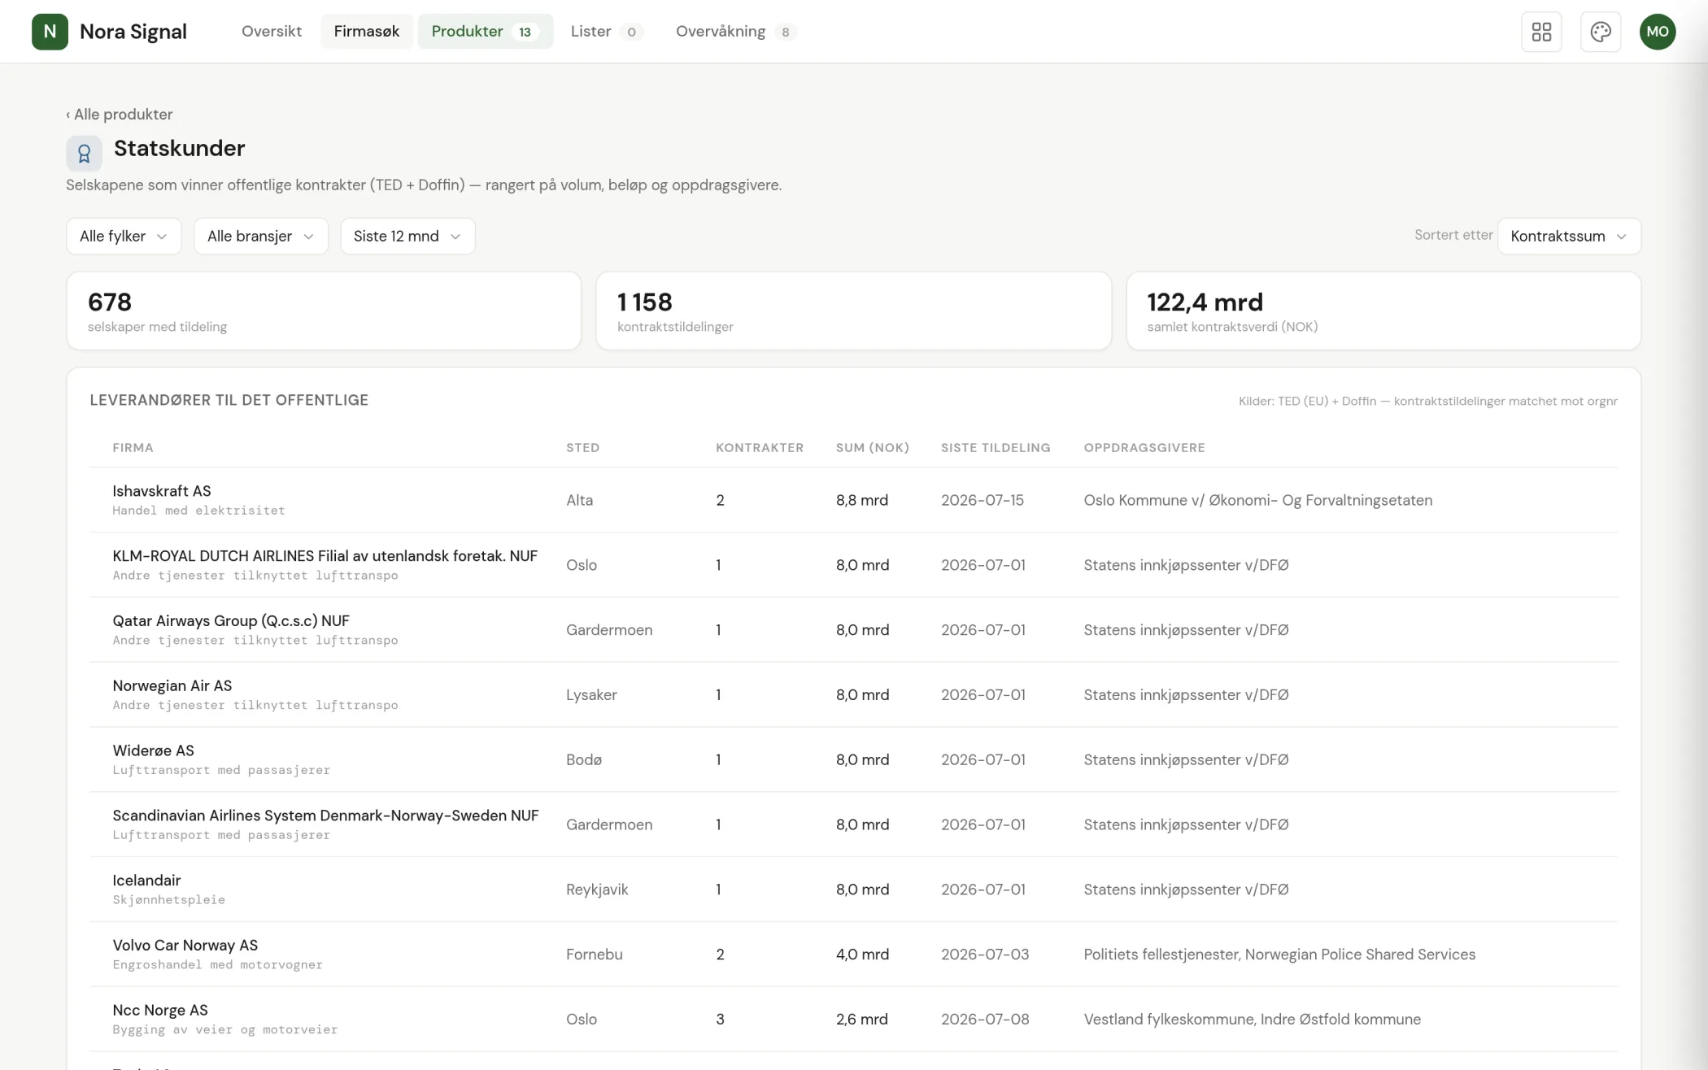Open Qatar Airways Group (Q.c.s.c) NUF

point(853,630)
